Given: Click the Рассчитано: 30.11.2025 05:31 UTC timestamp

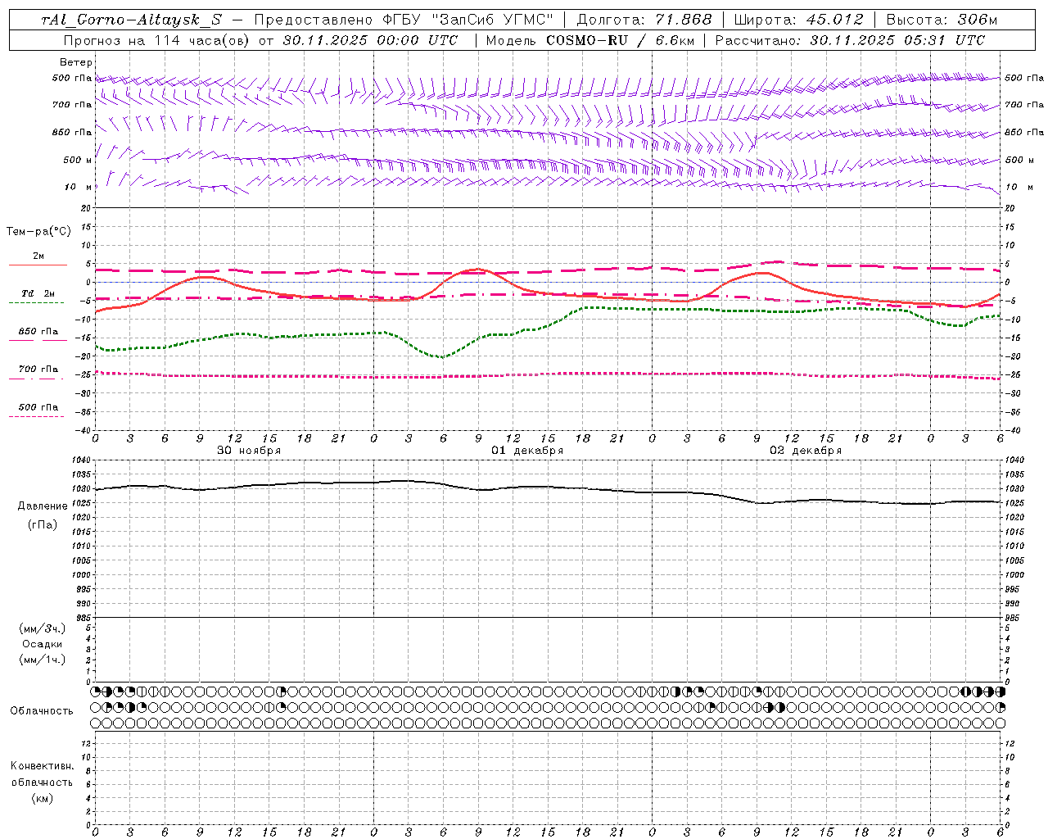Looking at the screenshot, I should pos(850,40).
